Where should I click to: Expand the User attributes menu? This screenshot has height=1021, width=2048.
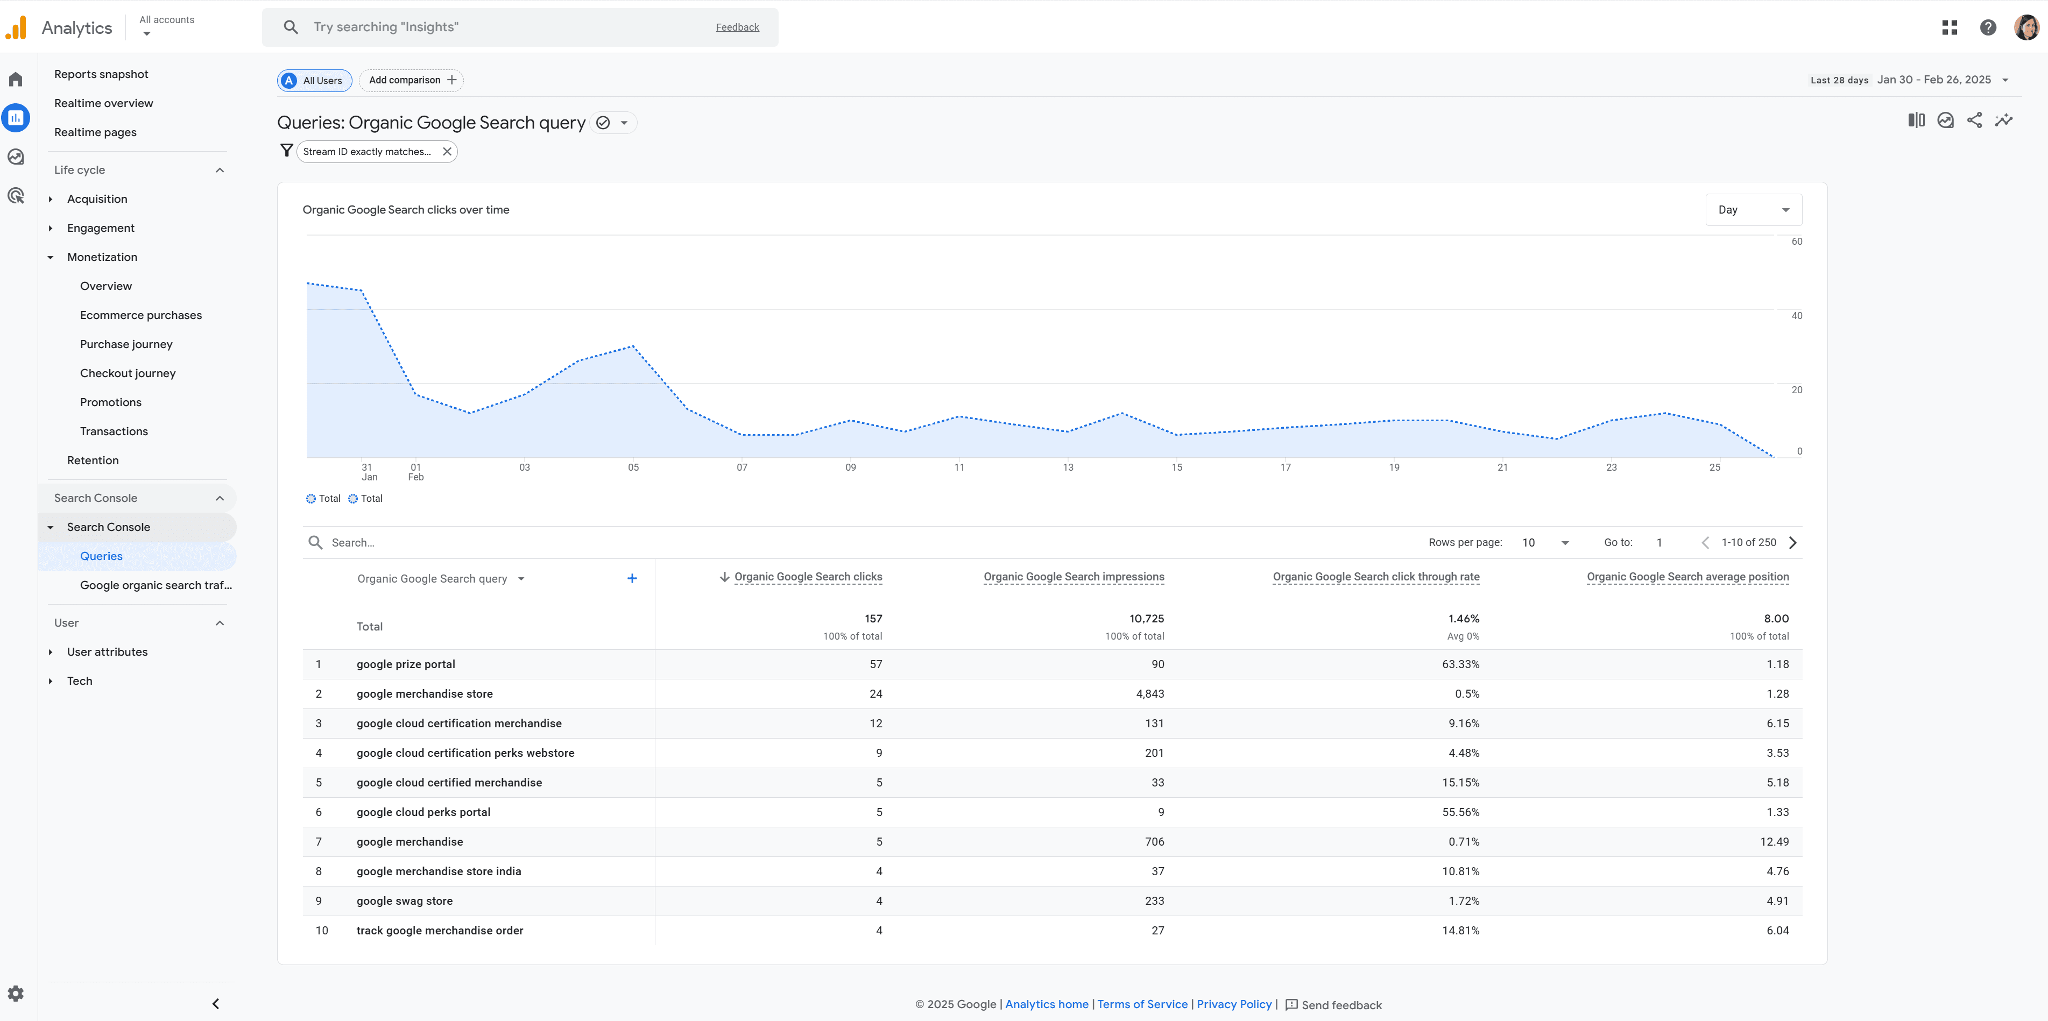click(x=51, y=653)
